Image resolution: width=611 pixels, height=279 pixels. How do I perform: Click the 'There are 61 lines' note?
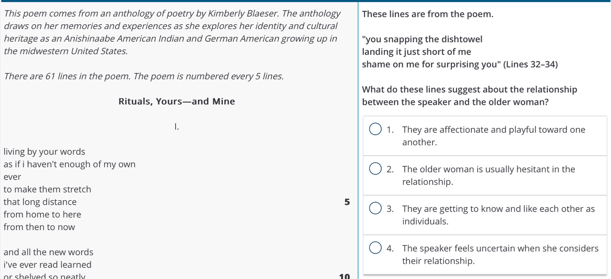(x=144, y=76)
